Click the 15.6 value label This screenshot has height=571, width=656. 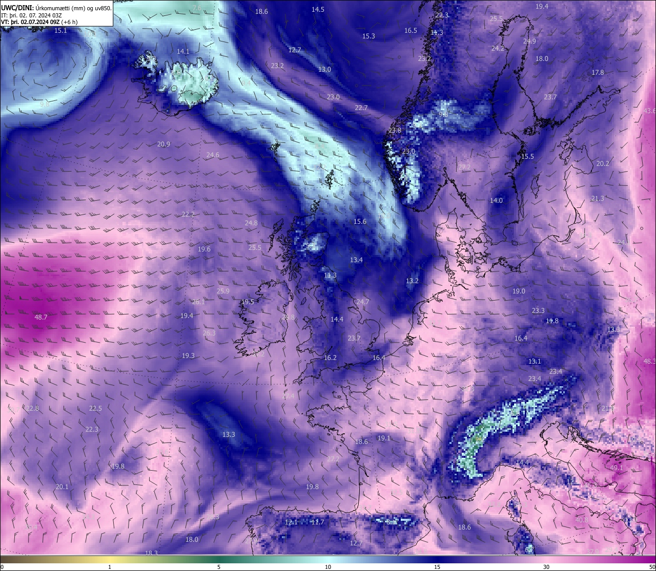tap(360, 221)
